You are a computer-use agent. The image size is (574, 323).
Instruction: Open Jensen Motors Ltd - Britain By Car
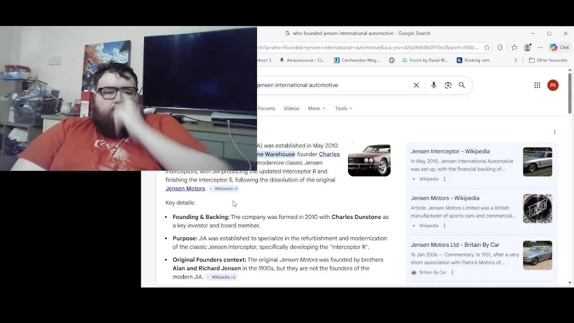(455, 245)
